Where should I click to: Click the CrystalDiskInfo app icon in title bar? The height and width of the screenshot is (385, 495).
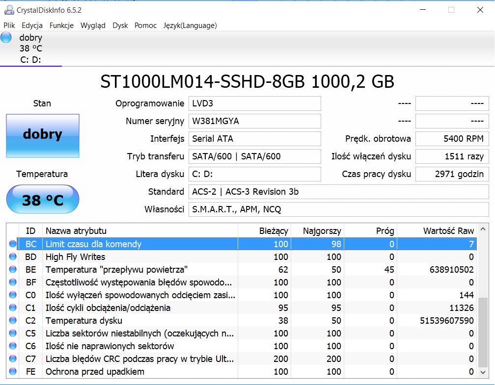tap(9, 10)
